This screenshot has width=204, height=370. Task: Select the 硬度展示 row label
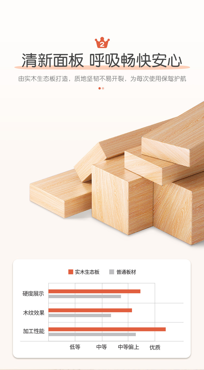tap(33, 294)
